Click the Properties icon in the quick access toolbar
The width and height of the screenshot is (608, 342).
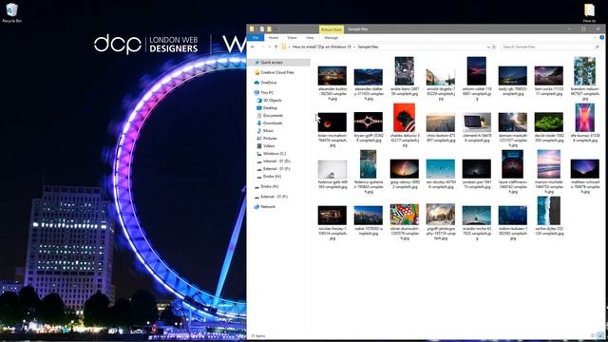(262, 29)
